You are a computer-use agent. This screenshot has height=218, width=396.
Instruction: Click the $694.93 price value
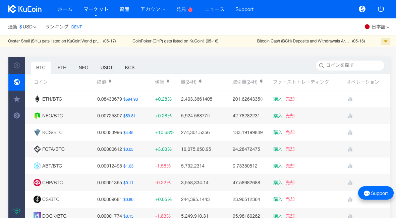pyautogui.click(x=130, y=99)
